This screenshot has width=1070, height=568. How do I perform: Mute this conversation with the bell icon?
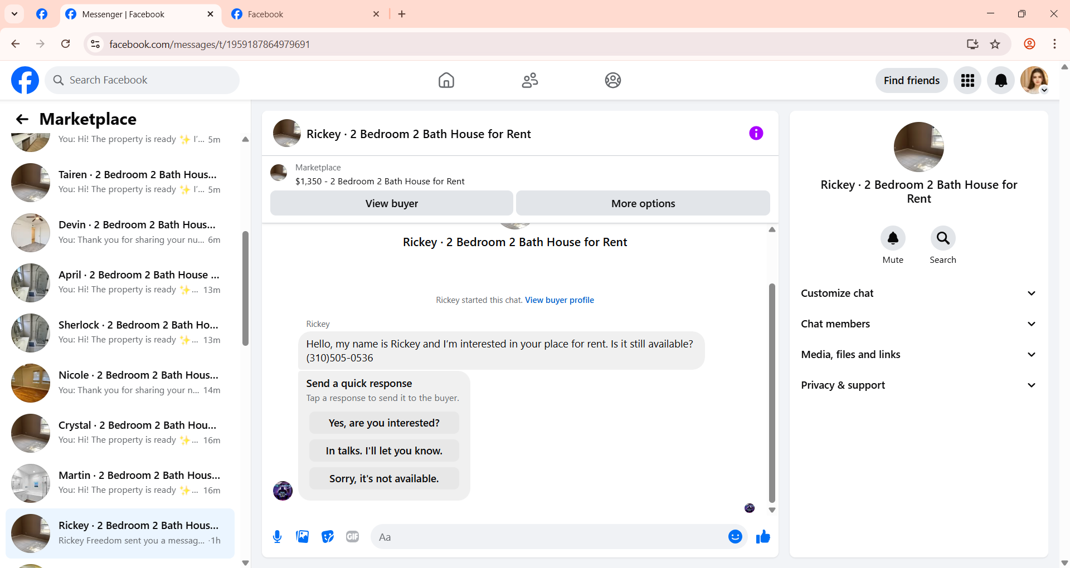[893, 238]
